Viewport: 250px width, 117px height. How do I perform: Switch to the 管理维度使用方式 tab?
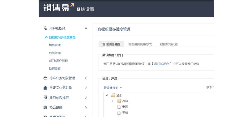point(140,44)
